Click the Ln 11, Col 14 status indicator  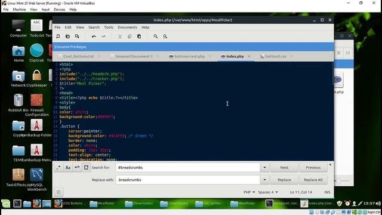click(x=301, y=192)
